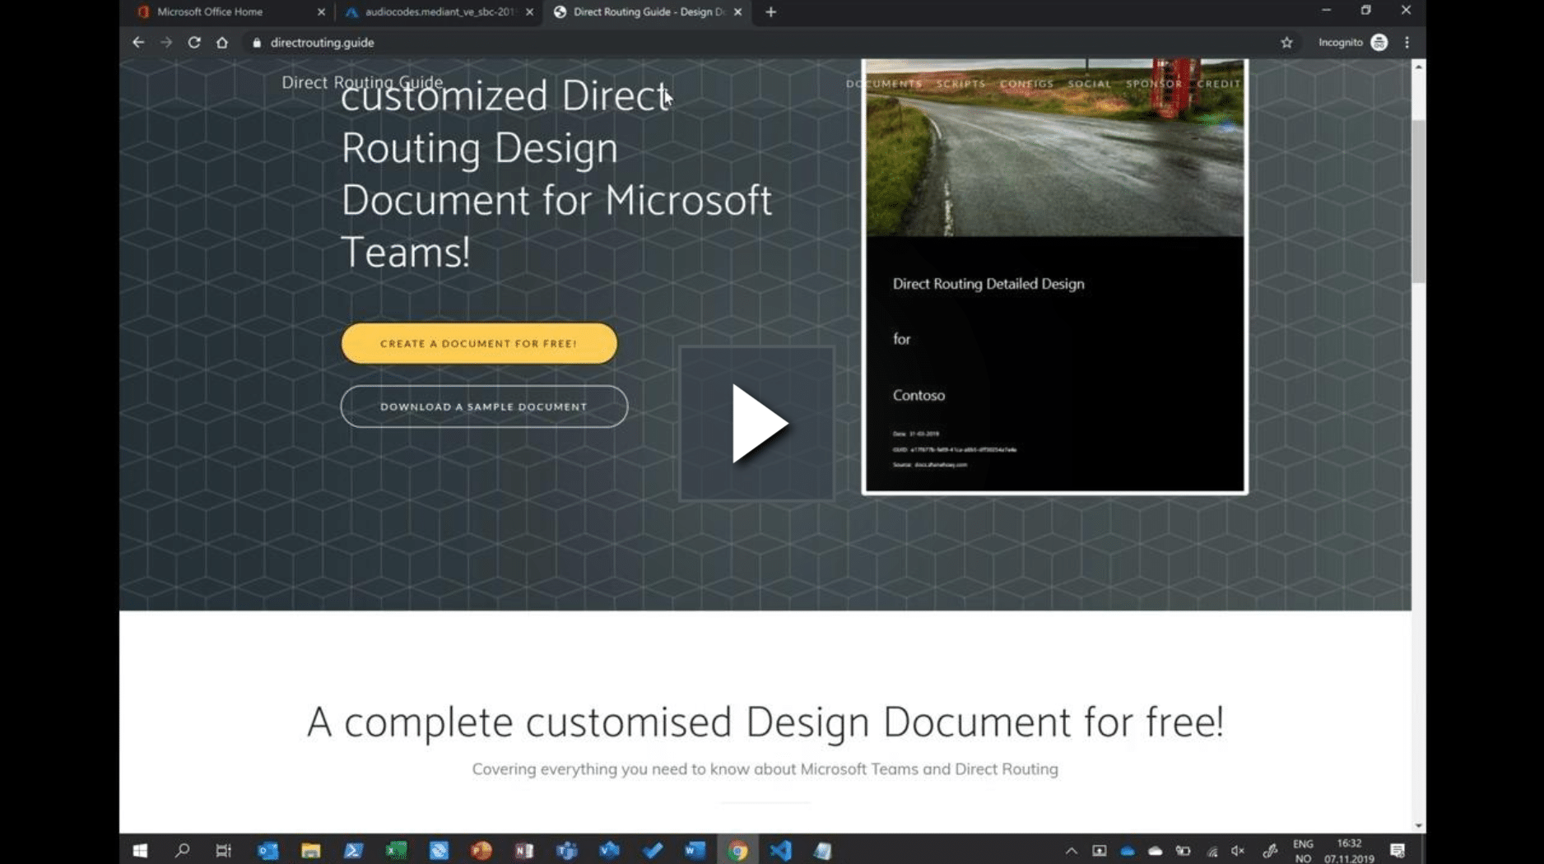Select the Direct Routing Guide tab
The image size is (1544, 864).
coord(649,12)
